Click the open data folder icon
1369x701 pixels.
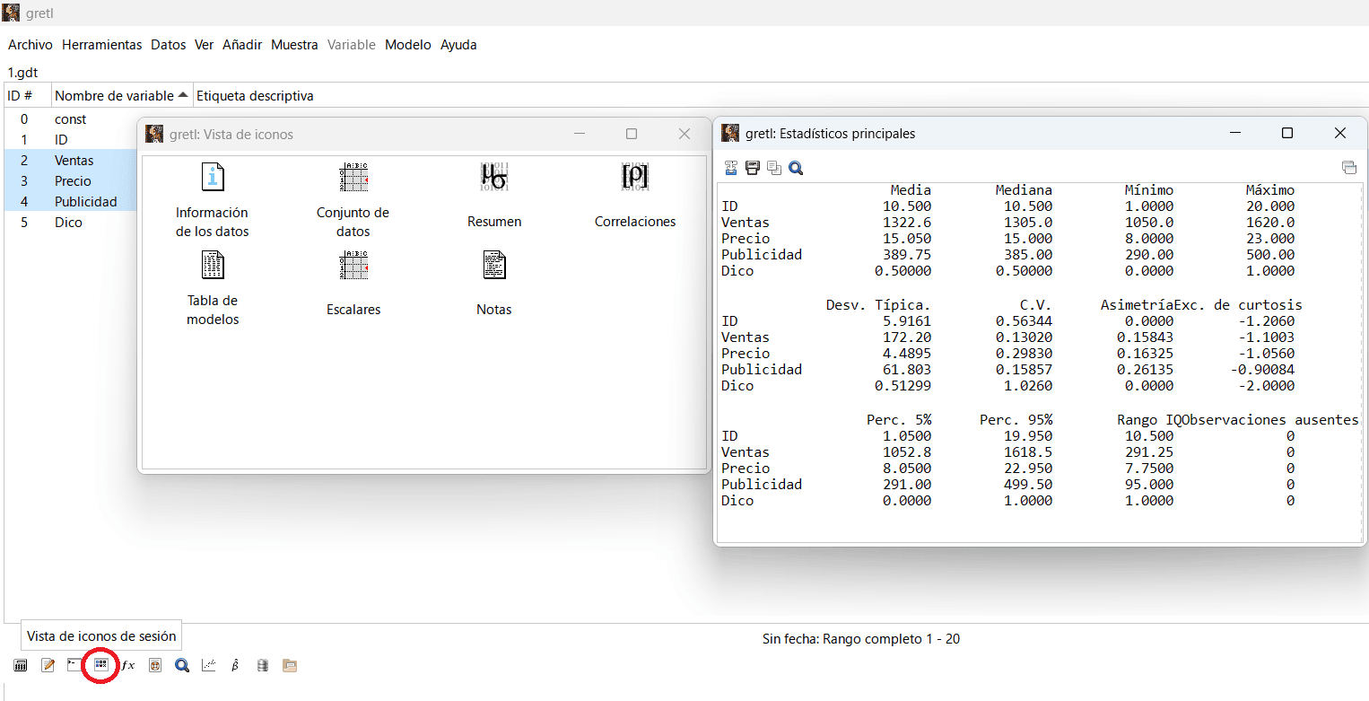(x=289, y=665)
